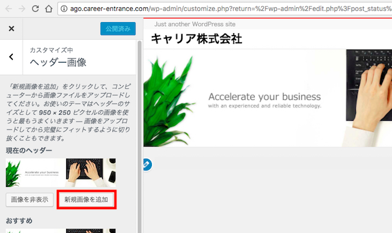
Task: Click the カスタマイズ中 label
Action: tap(51, 50)
